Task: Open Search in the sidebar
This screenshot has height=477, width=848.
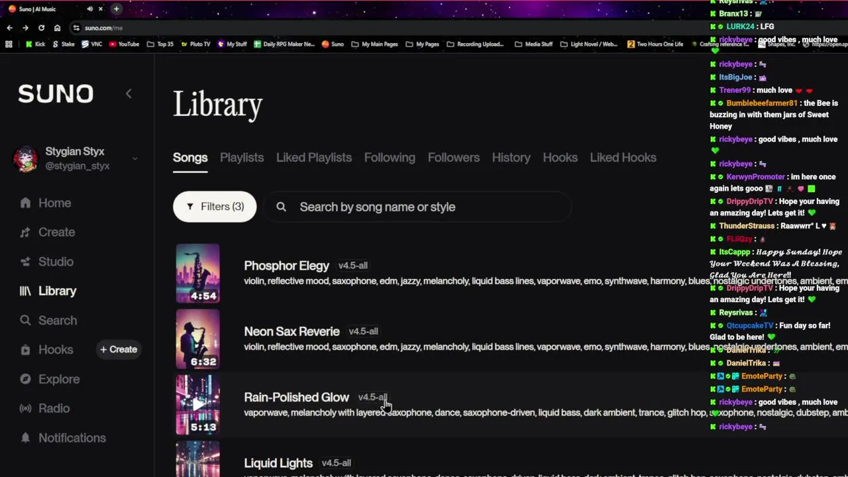Action: pyautogui.click(x=58, y=320)
